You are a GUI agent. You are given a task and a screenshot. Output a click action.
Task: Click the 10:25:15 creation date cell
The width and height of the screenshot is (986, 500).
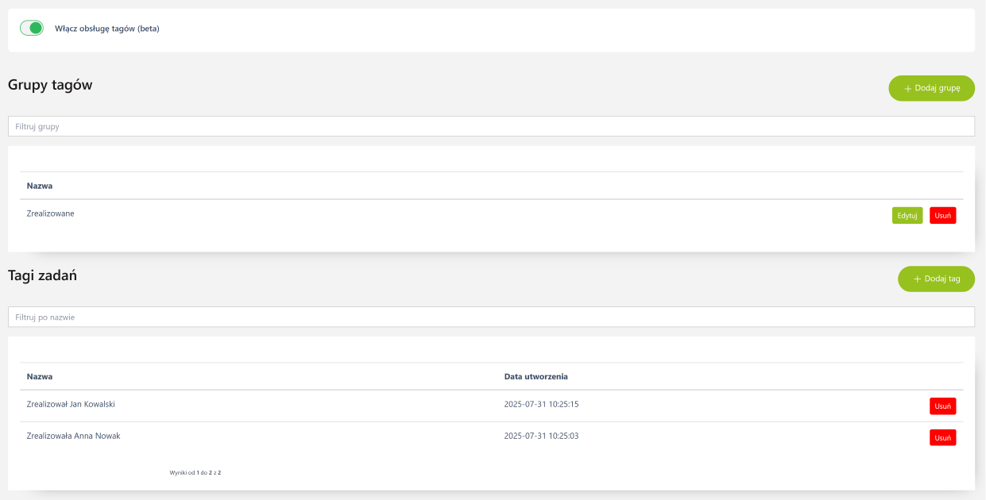point(541,404)
